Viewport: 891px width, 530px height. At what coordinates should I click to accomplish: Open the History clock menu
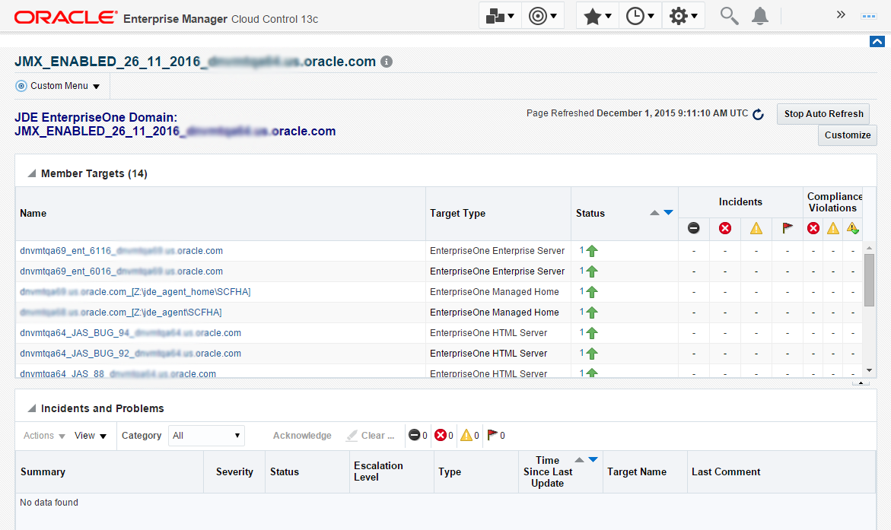coord(640,16)
